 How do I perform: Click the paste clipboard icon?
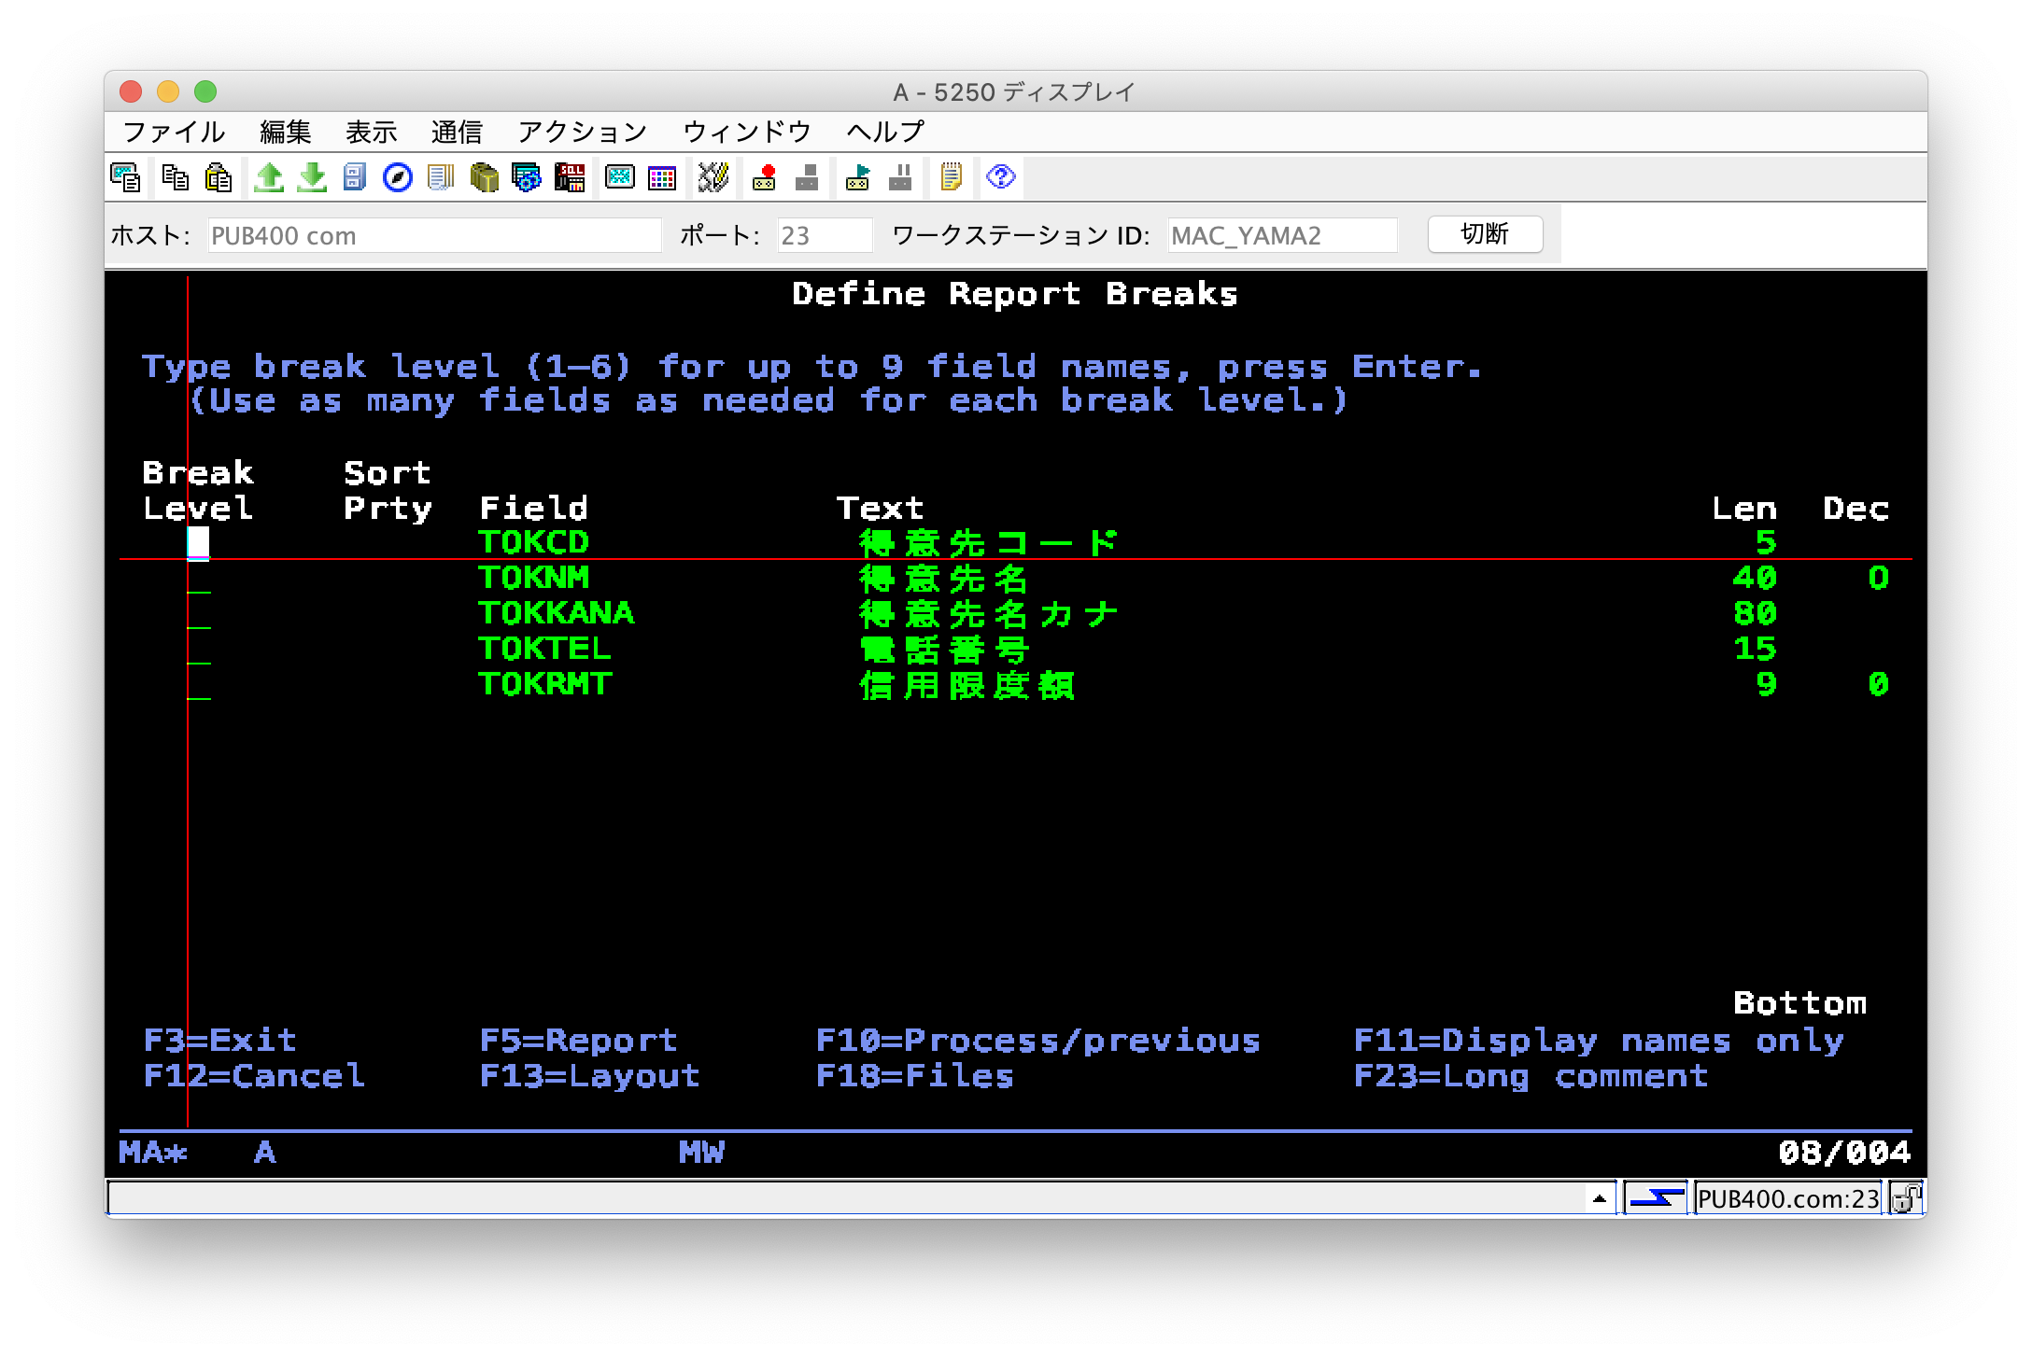coord(219,177)
